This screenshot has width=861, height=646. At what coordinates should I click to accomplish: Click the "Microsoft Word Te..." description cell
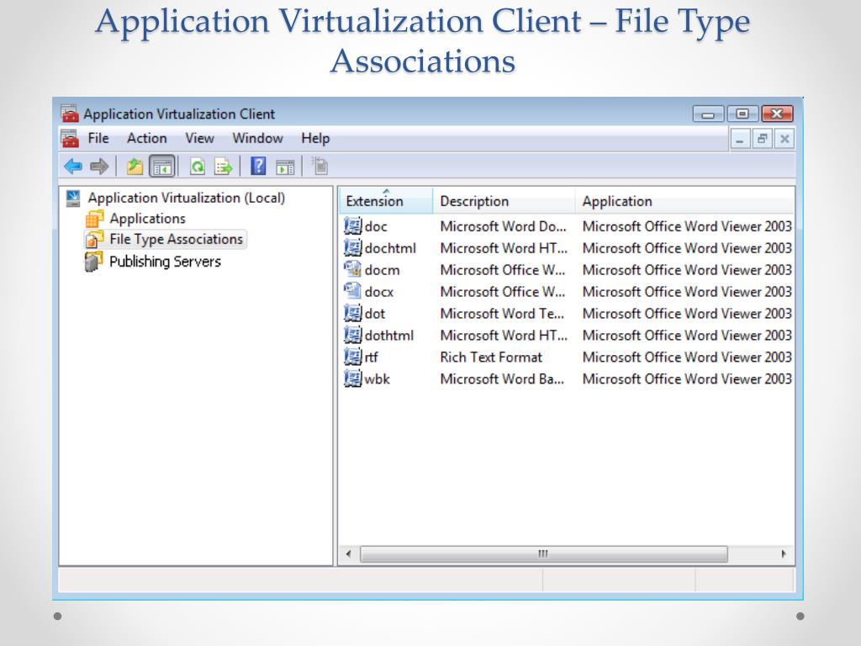click(x=502, y=314)
